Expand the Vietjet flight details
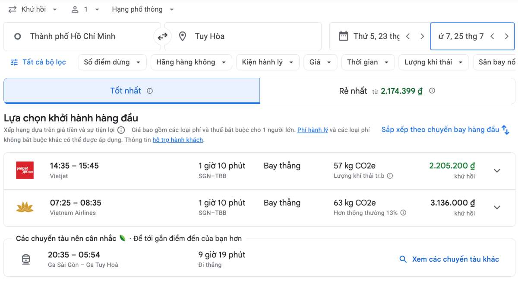 click(497, 170)
